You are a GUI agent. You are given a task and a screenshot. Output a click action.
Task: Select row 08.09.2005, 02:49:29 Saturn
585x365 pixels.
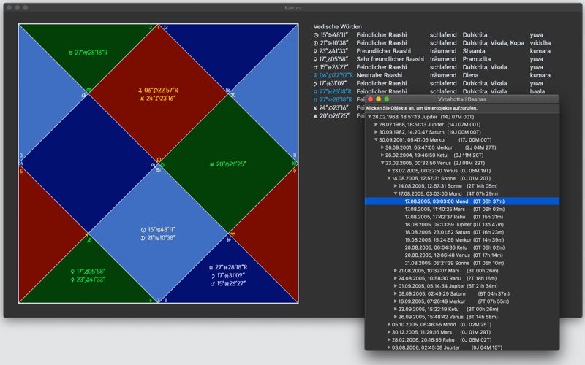pos(462,294)
